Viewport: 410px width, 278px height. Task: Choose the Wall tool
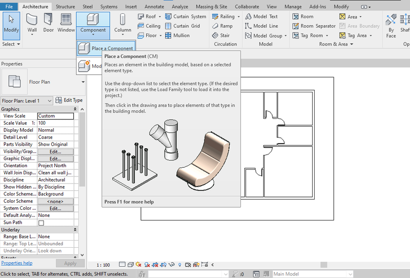click(32, 24)
